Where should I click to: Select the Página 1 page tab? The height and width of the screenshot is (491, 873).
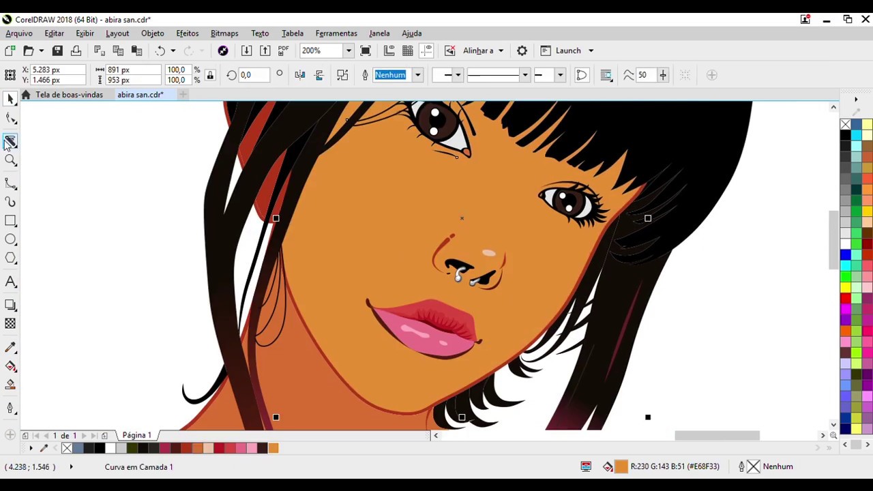tap(136, 435)
